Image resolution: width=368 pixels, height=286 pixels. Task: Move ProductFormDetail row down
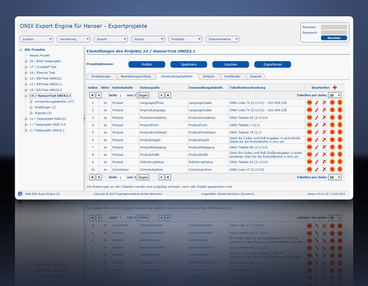point(340,132)
